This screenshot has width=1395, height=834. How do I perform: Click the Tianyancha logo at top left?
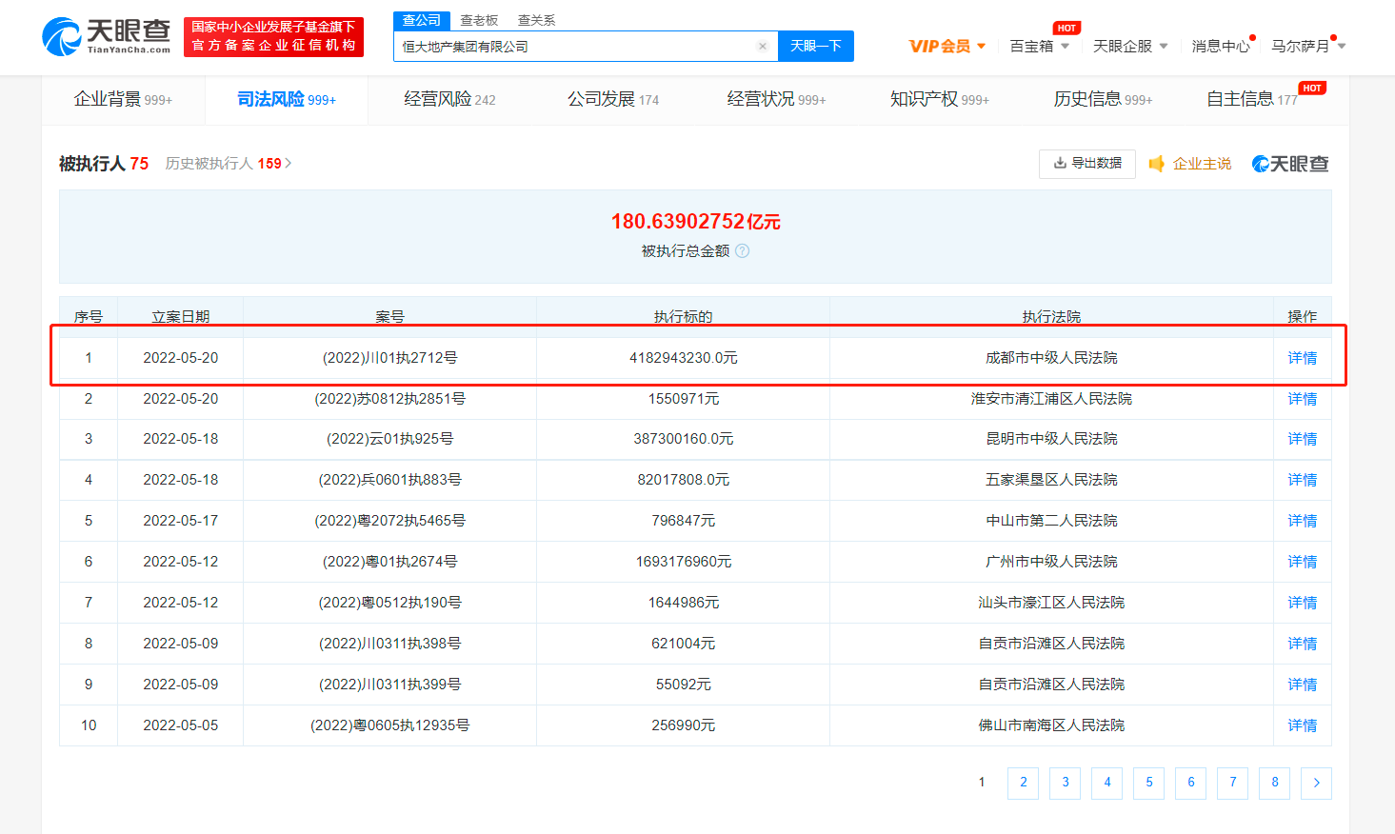[107, 36]
